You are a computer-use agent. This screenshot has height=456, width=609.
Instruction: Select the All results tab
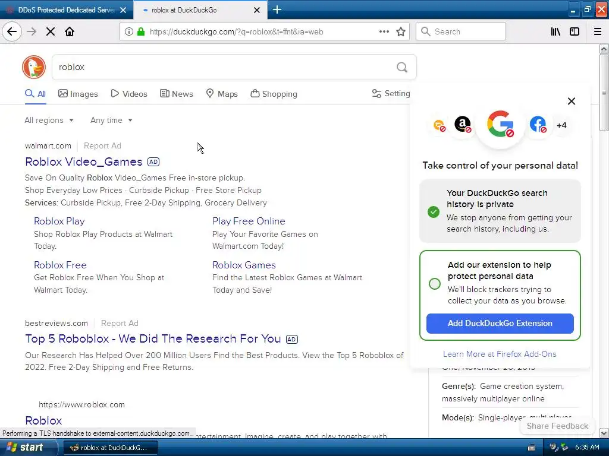35,94
